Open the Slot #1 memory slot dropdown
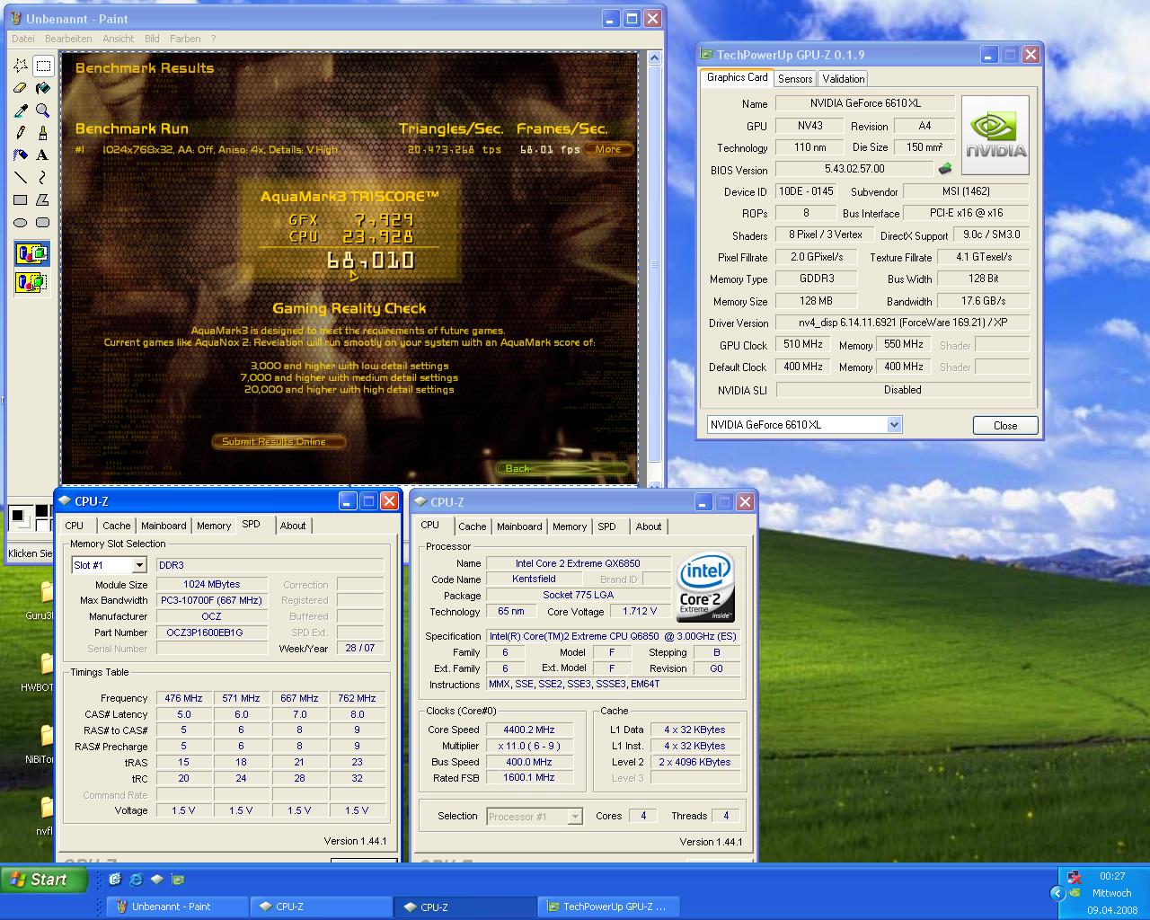 [x=138, y=565]
